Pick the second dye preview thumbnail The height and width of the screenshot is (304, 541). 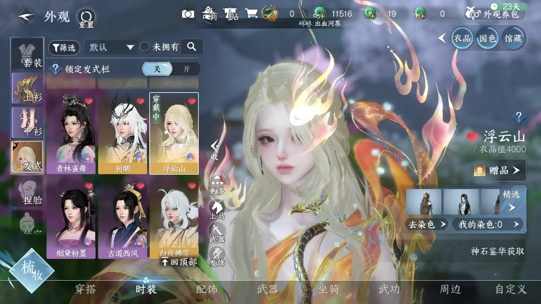tap(461, 202)
